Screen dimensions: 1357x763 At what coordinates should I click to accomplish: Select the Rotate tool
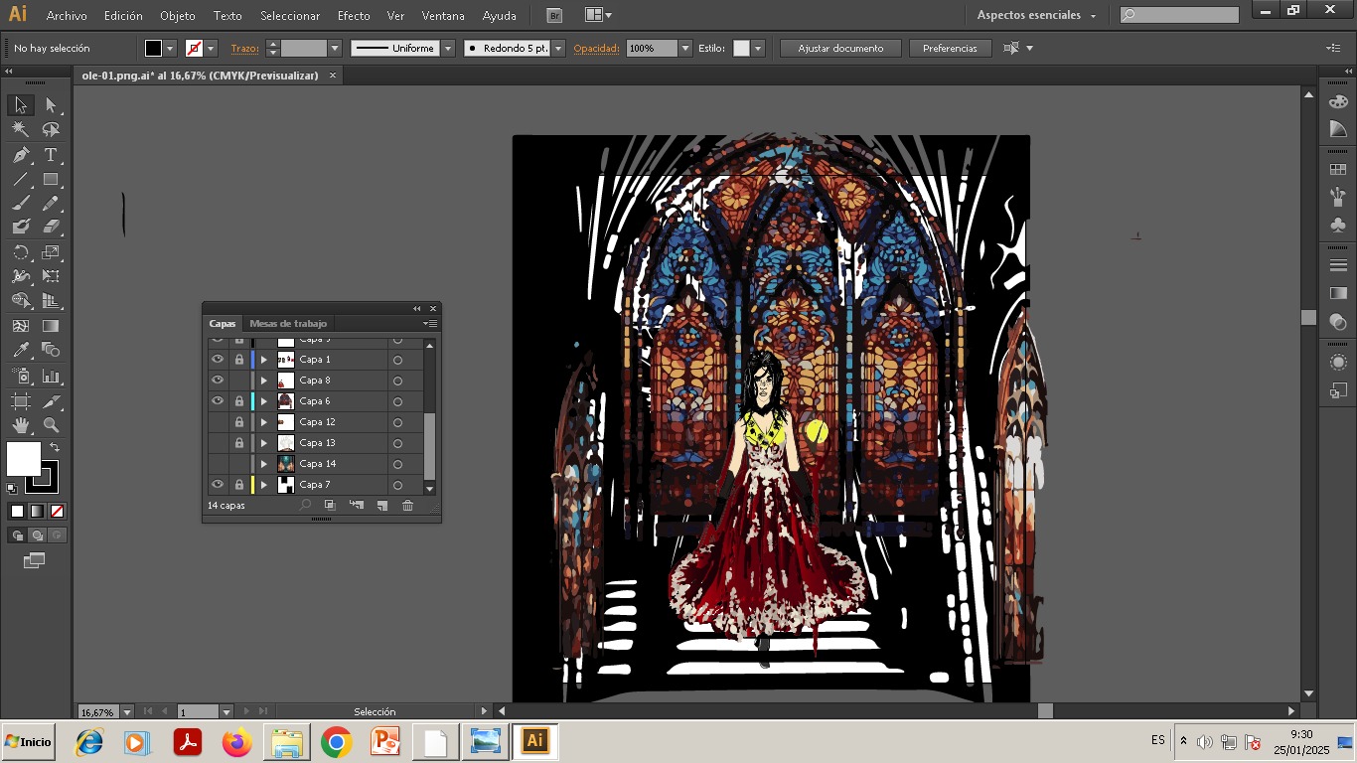(20, 252)
